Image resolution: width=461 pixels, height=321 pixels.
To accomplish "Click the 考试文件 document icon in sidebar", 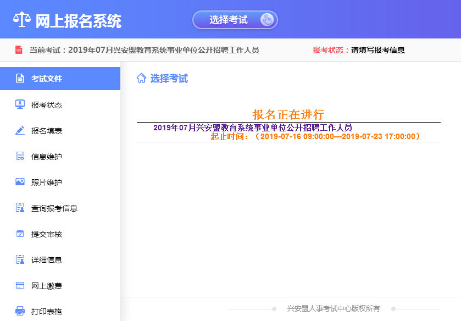I will 20,79.
